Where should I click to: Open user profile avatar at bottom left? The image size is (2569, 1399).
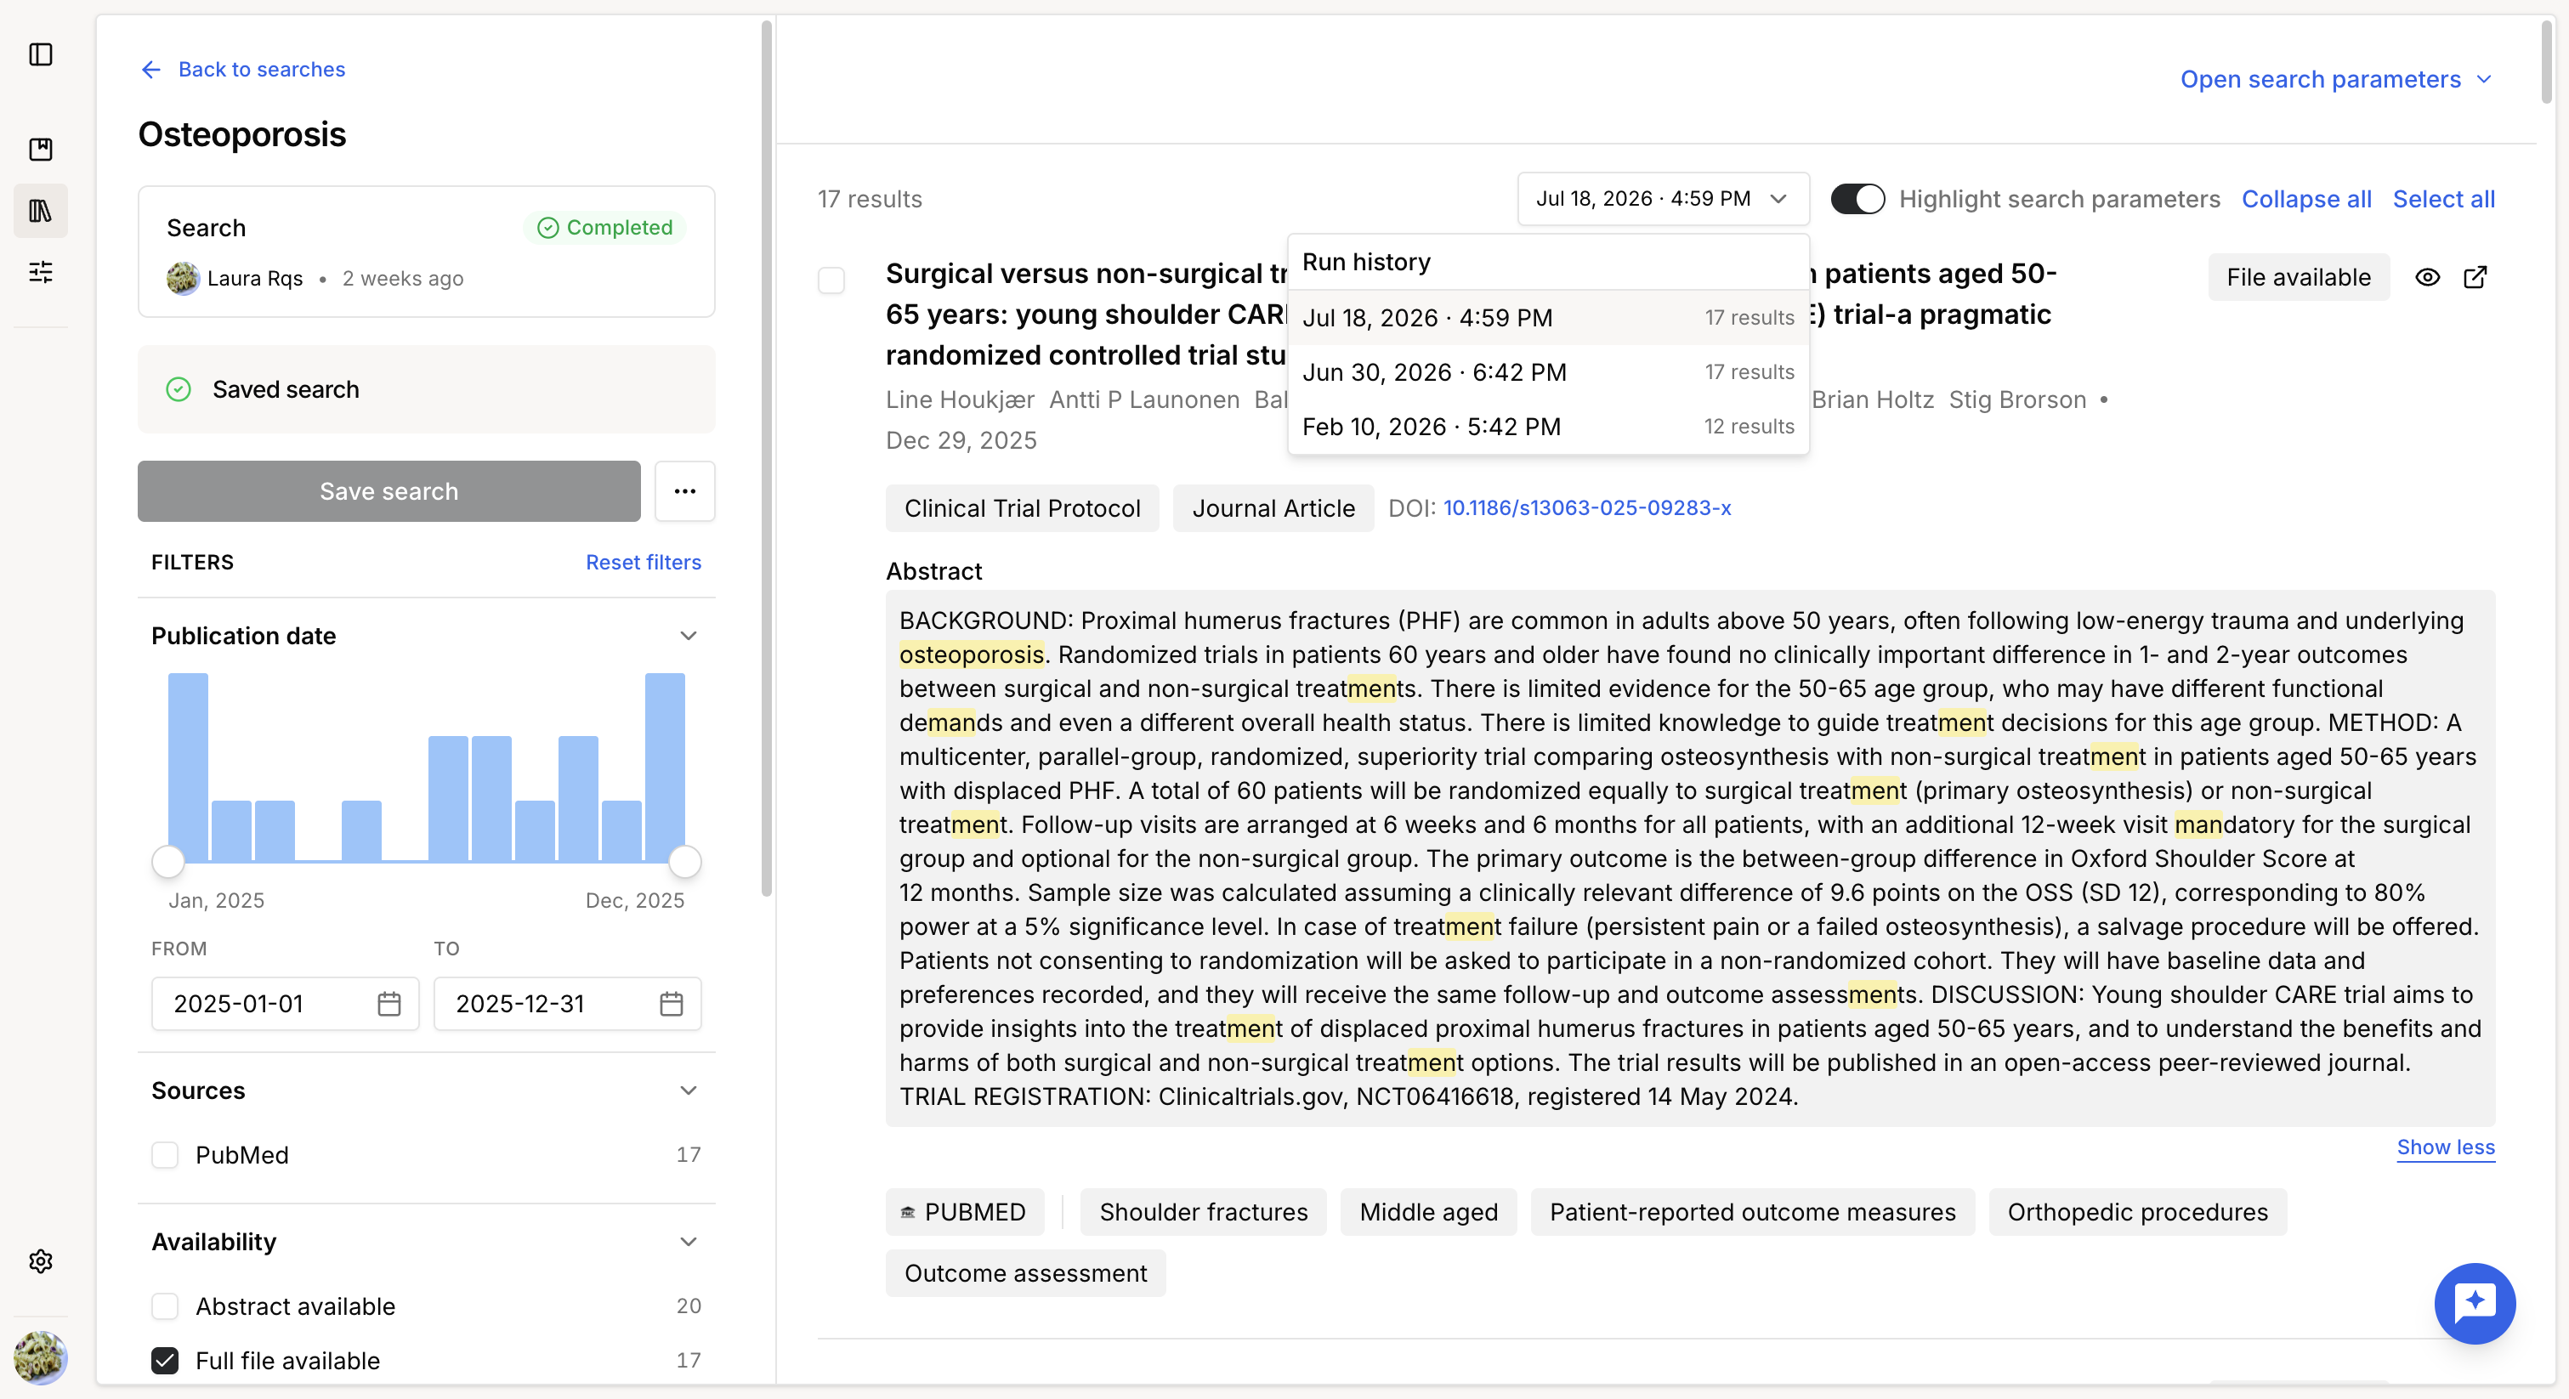[x=41, y=1357]
